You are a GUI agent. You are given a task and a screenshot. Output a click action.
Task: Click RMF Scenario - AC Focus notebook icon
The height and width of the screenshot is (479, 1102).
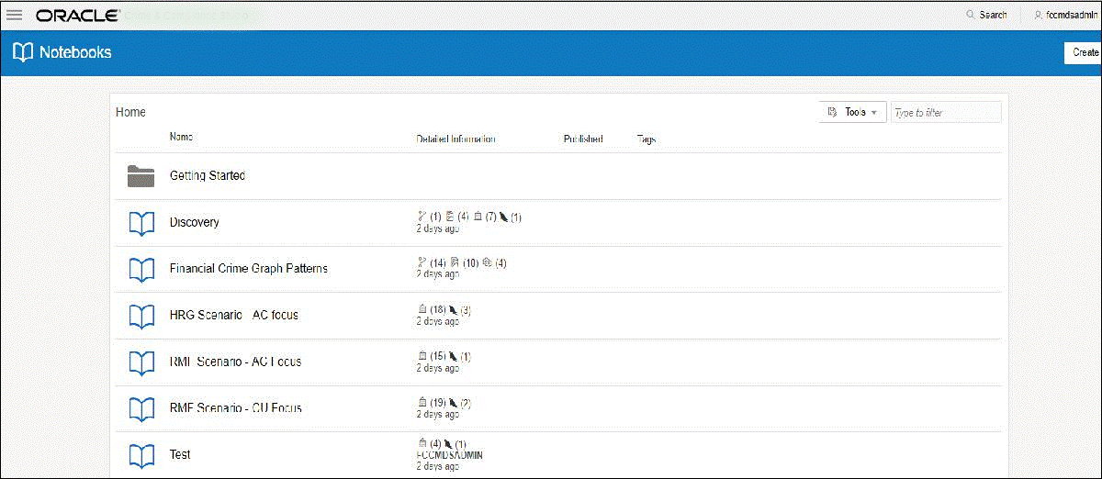tap(141, 362)
